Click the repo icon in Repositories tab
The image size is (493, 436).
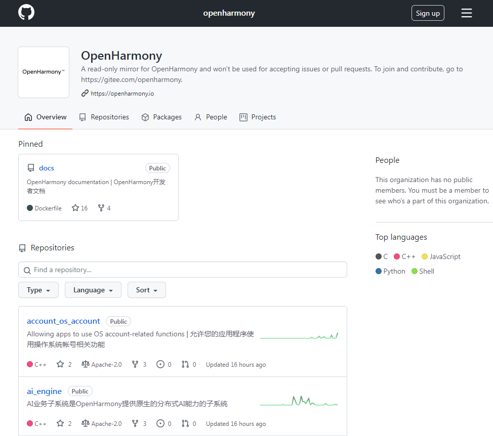[83, 117]
